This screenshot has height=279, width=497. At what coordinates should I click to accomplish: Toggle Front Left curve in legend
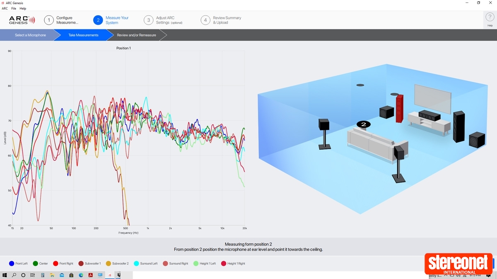12,263
